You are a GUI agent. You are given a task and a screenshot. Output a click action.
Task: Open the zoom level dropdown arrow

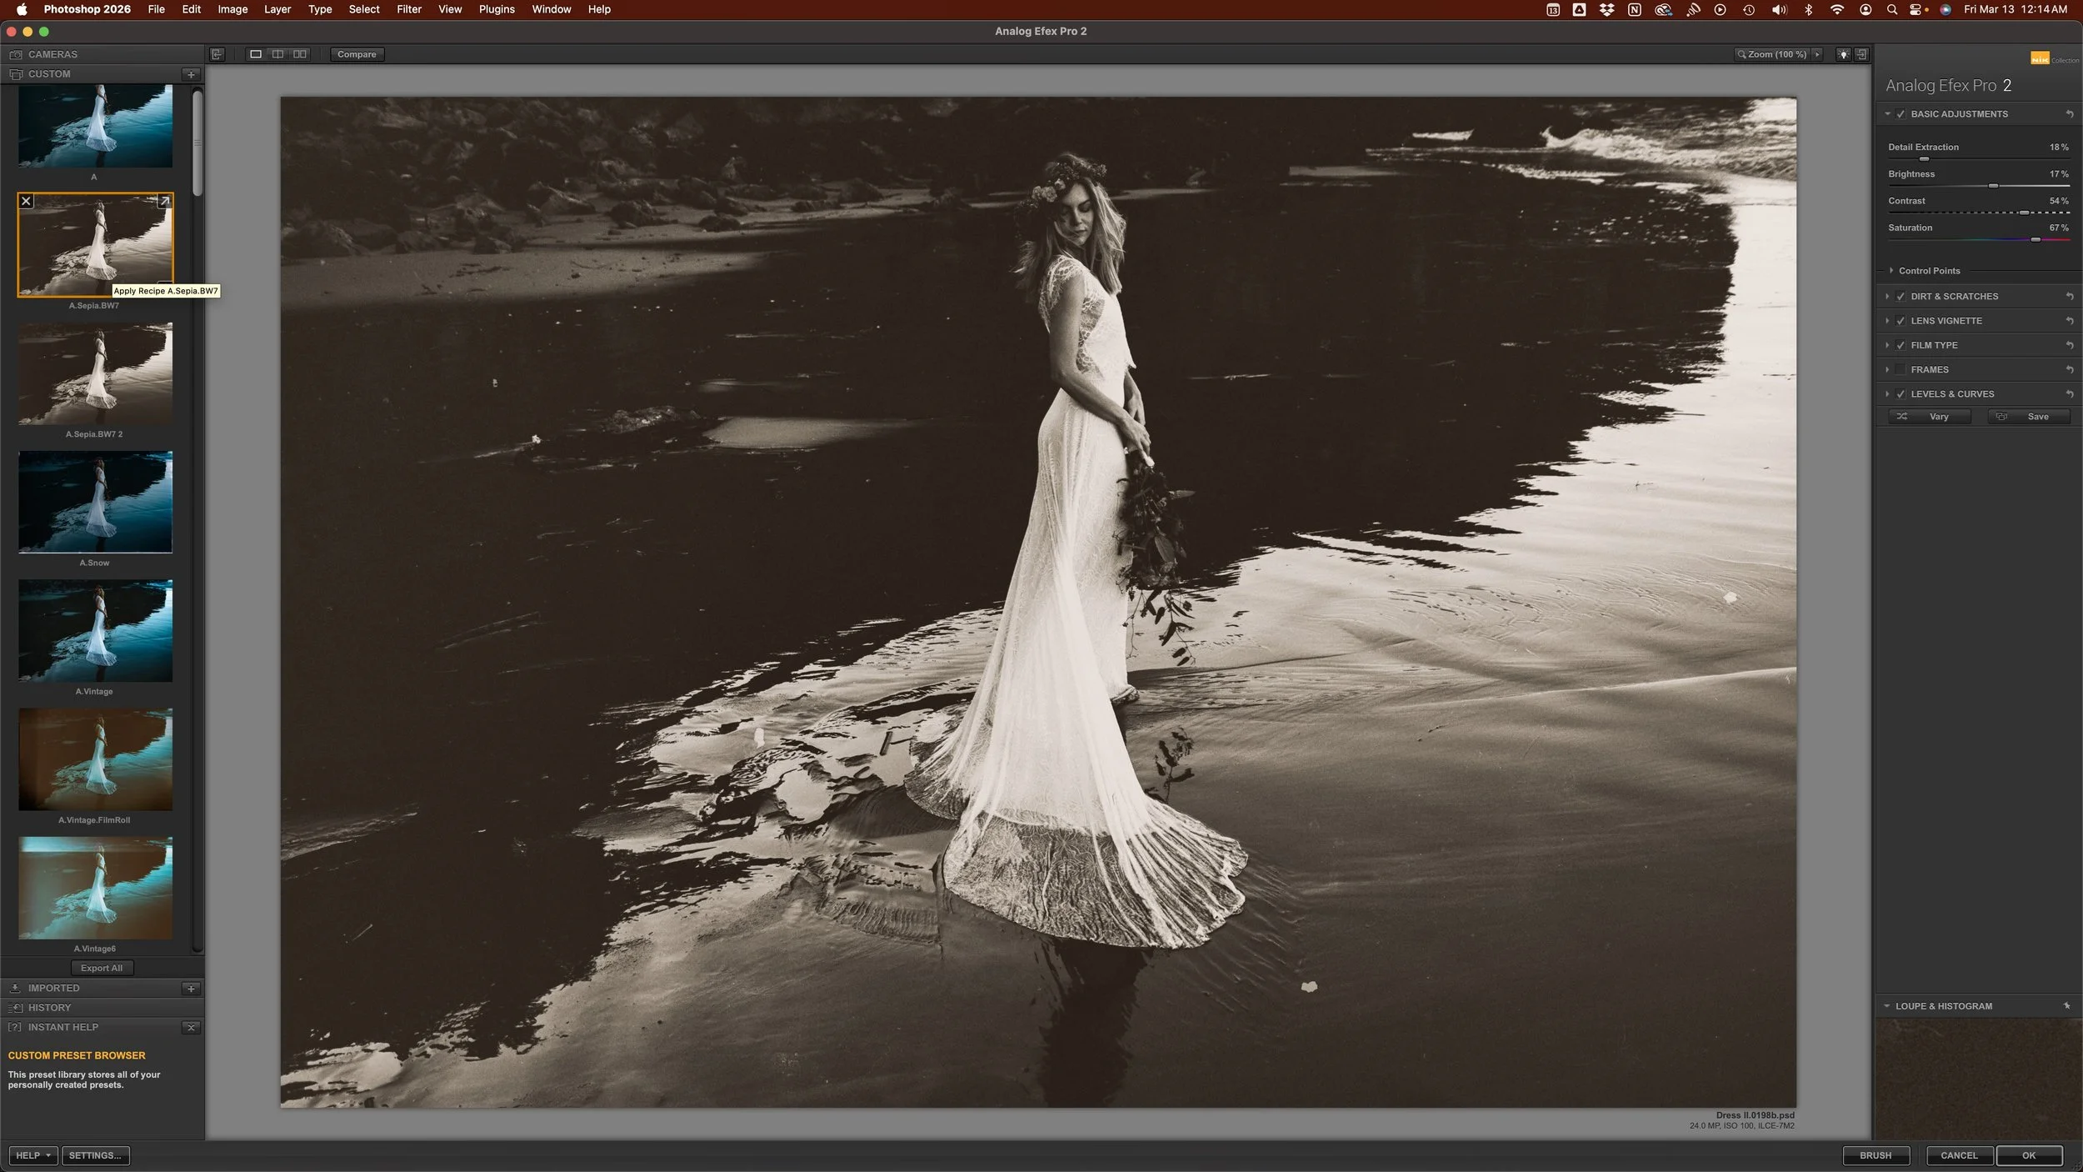[1818, 53]
